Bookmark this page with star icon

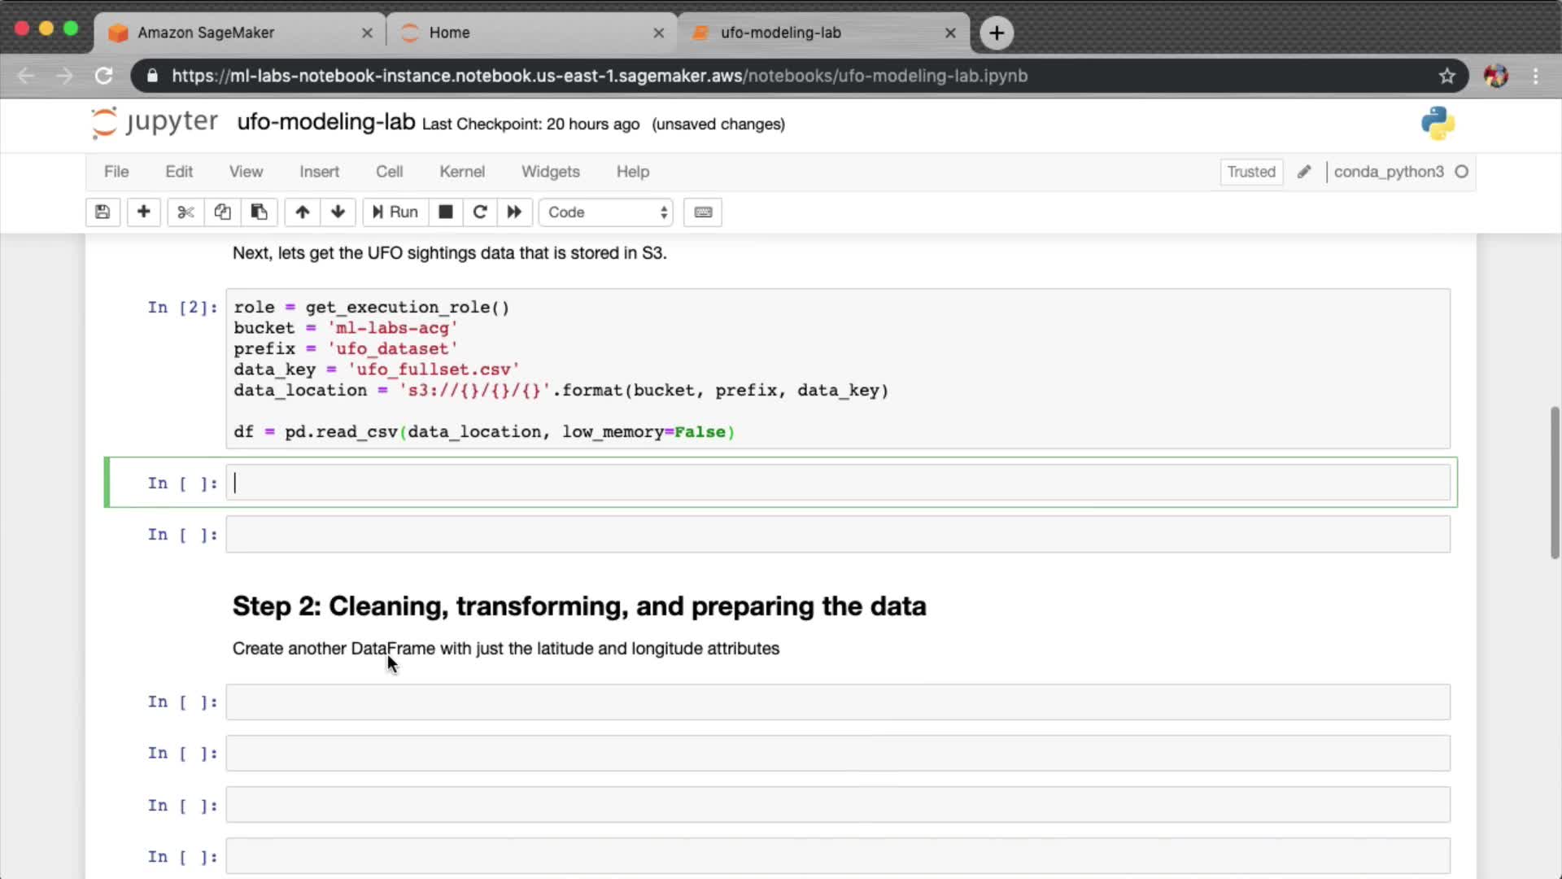click(1446, 76)
